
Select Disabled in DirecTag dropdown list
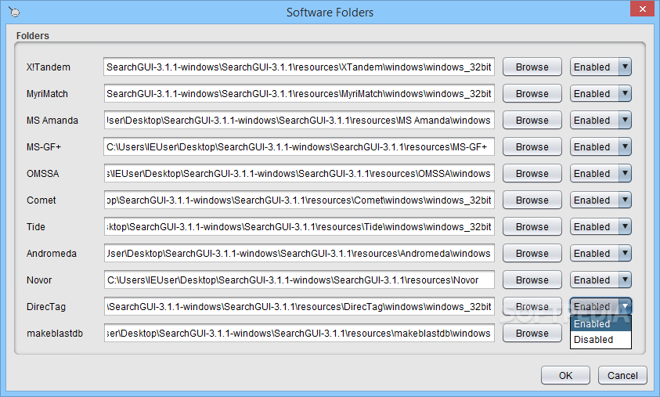[600, 340]
